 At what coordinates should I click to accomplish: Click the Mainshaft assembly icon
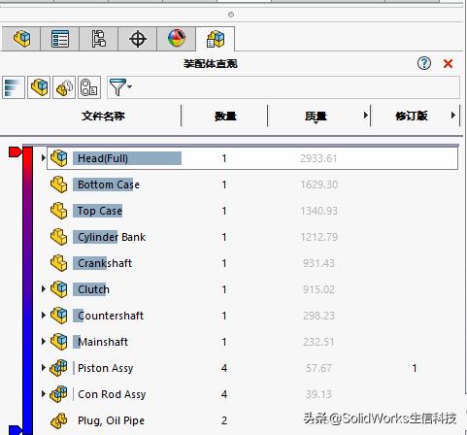point(59,342)
